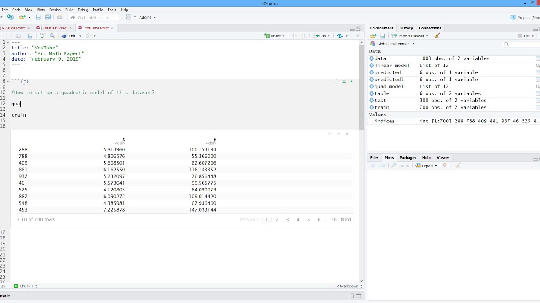This screenshot has width=540, height=303.
Task: Expand the linear_model object
Action: 372,66
